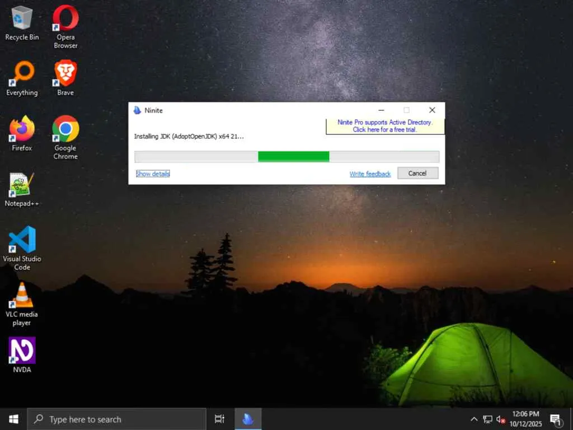
Task: Click the Ninite taskbar button
Action: click(x=248, y=419)
